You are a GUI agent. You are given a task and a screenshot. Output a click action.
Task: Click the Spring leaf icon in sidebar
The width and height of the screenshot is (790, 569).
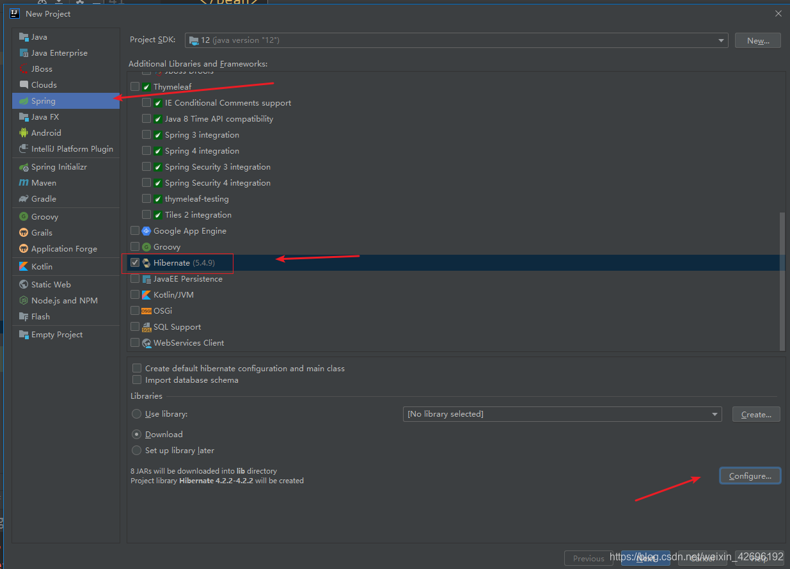click(x=24, y=101)
